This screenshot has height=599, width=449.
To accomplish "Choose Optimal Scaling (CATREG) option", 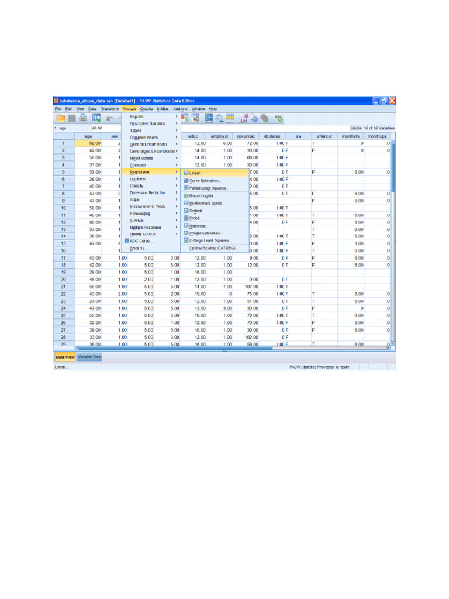I will (215, 248).
